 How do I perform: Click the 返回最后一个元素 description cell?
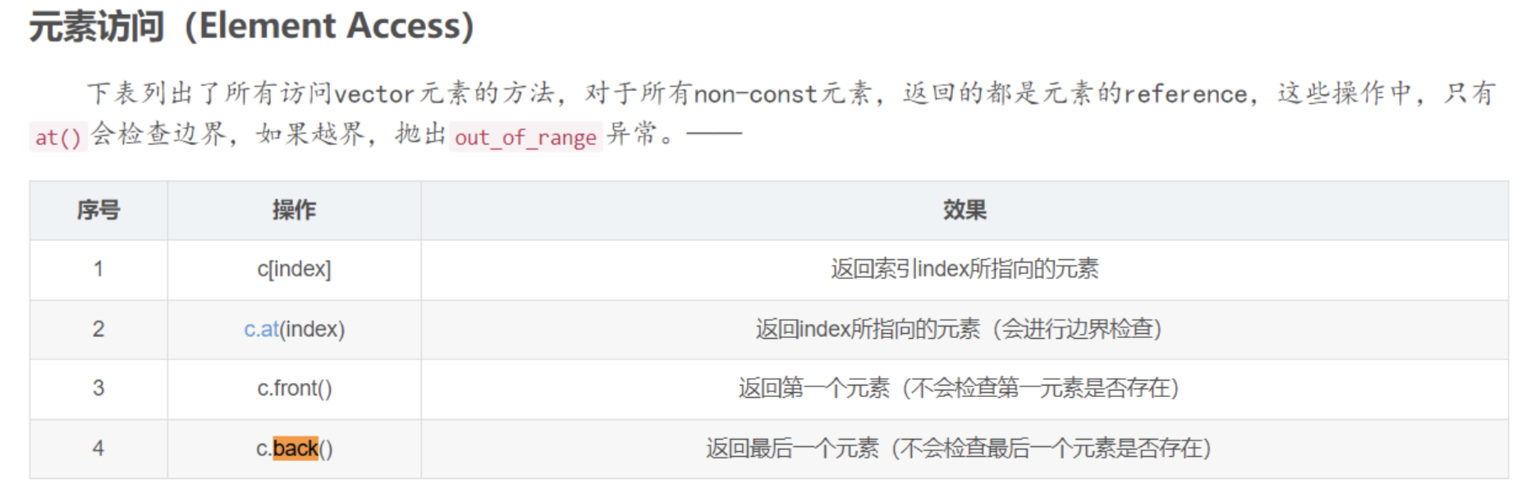(959, 449)
